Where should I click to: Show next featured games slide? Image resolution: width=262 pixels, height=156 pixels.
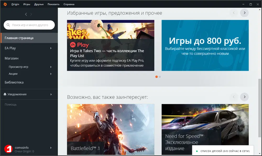pyautogui.click(x=244, y=13)
